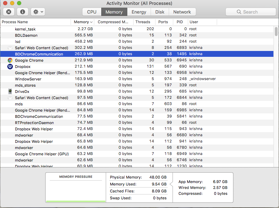Click the icon beside Safari Web Content 97.5 MB
This screenshot has height=208, width=279.
[x=10, y=98]
